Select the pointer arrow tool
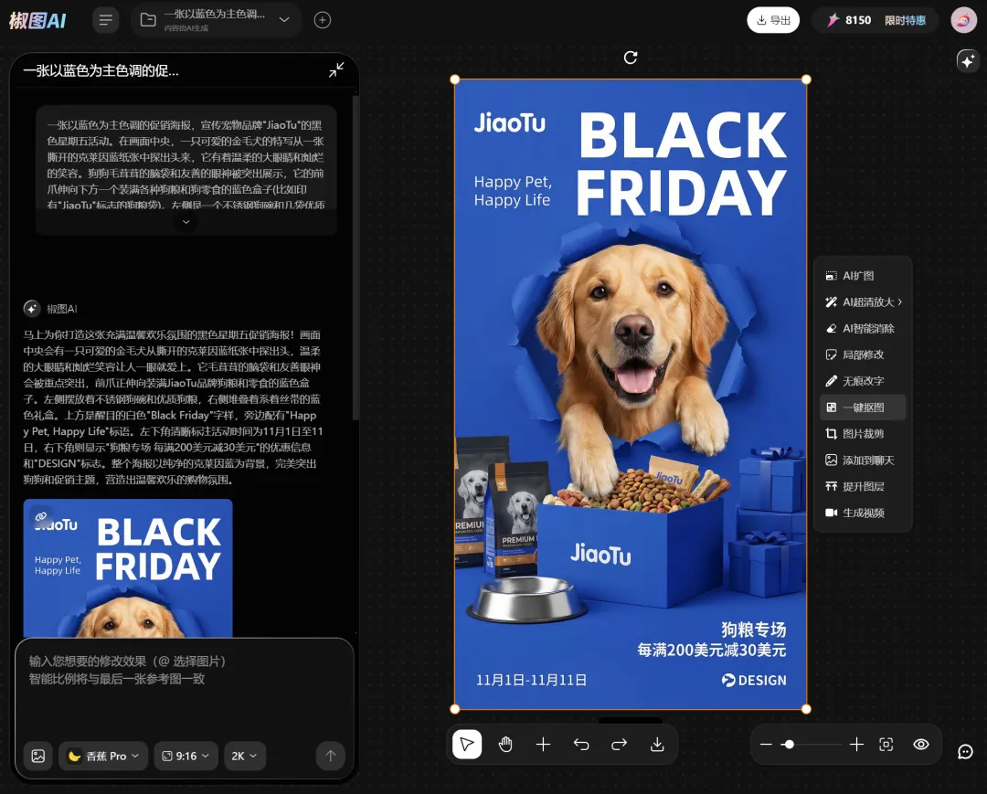This screenshot has width=987, height=794. pyautogui.click(x=467, y=745)
